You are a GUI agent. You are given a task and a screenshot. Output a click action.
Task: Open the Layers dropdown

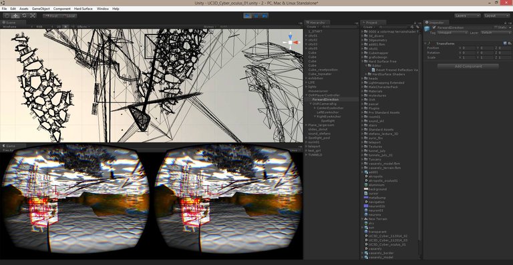[x=467, y=15]
